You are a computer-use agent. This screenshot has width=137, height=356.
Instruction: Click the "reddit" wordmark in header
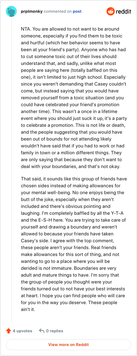123,12
